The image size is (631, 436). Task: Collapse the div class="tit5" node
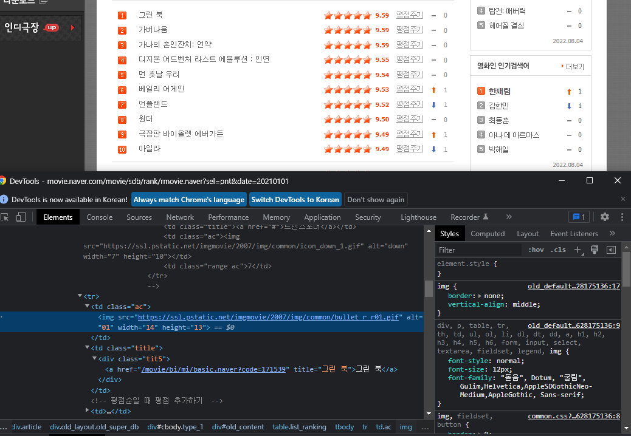coord(94,358)
